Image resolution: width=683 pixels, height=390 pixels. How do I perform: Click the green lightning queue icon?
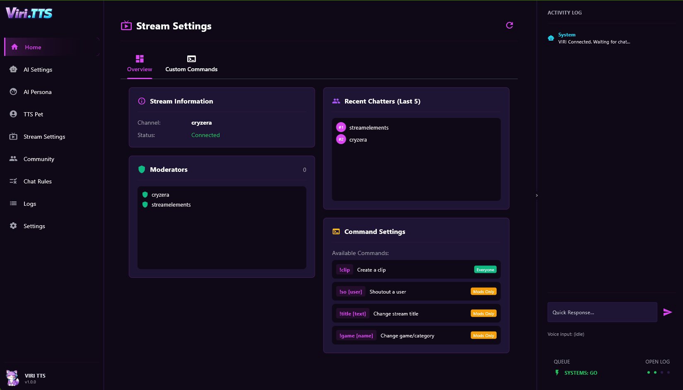[x=556, y=372]
